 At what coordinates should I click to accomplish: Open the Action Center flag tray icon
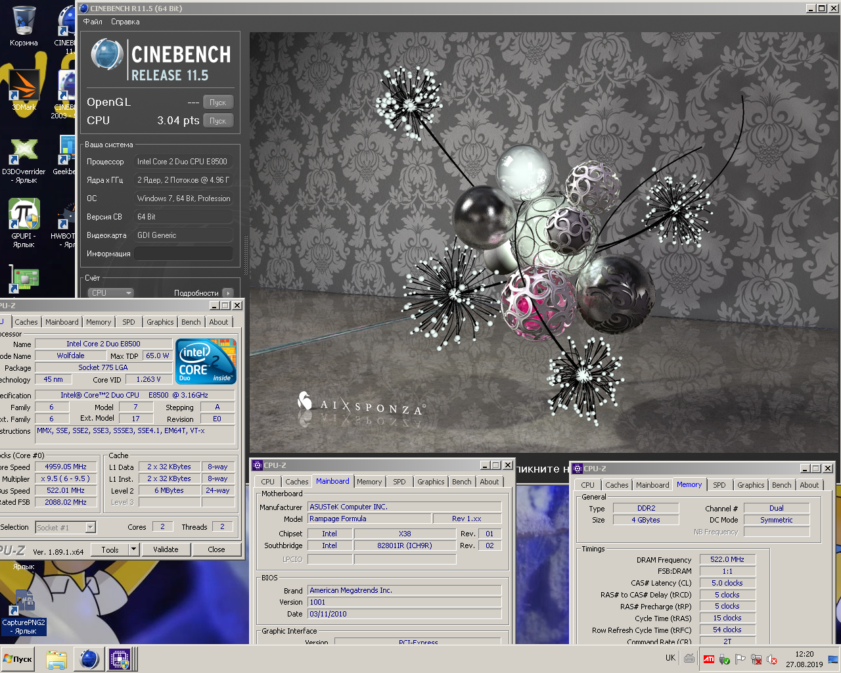tap(740, 659)
